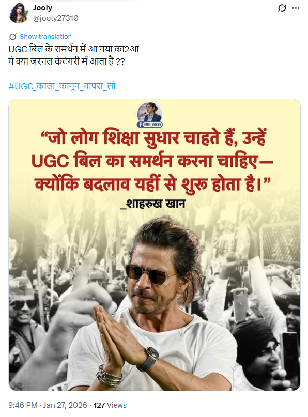This screenshot has width=308, height=417.
Task: Click the display name Jooly
Action: (42, 8)
